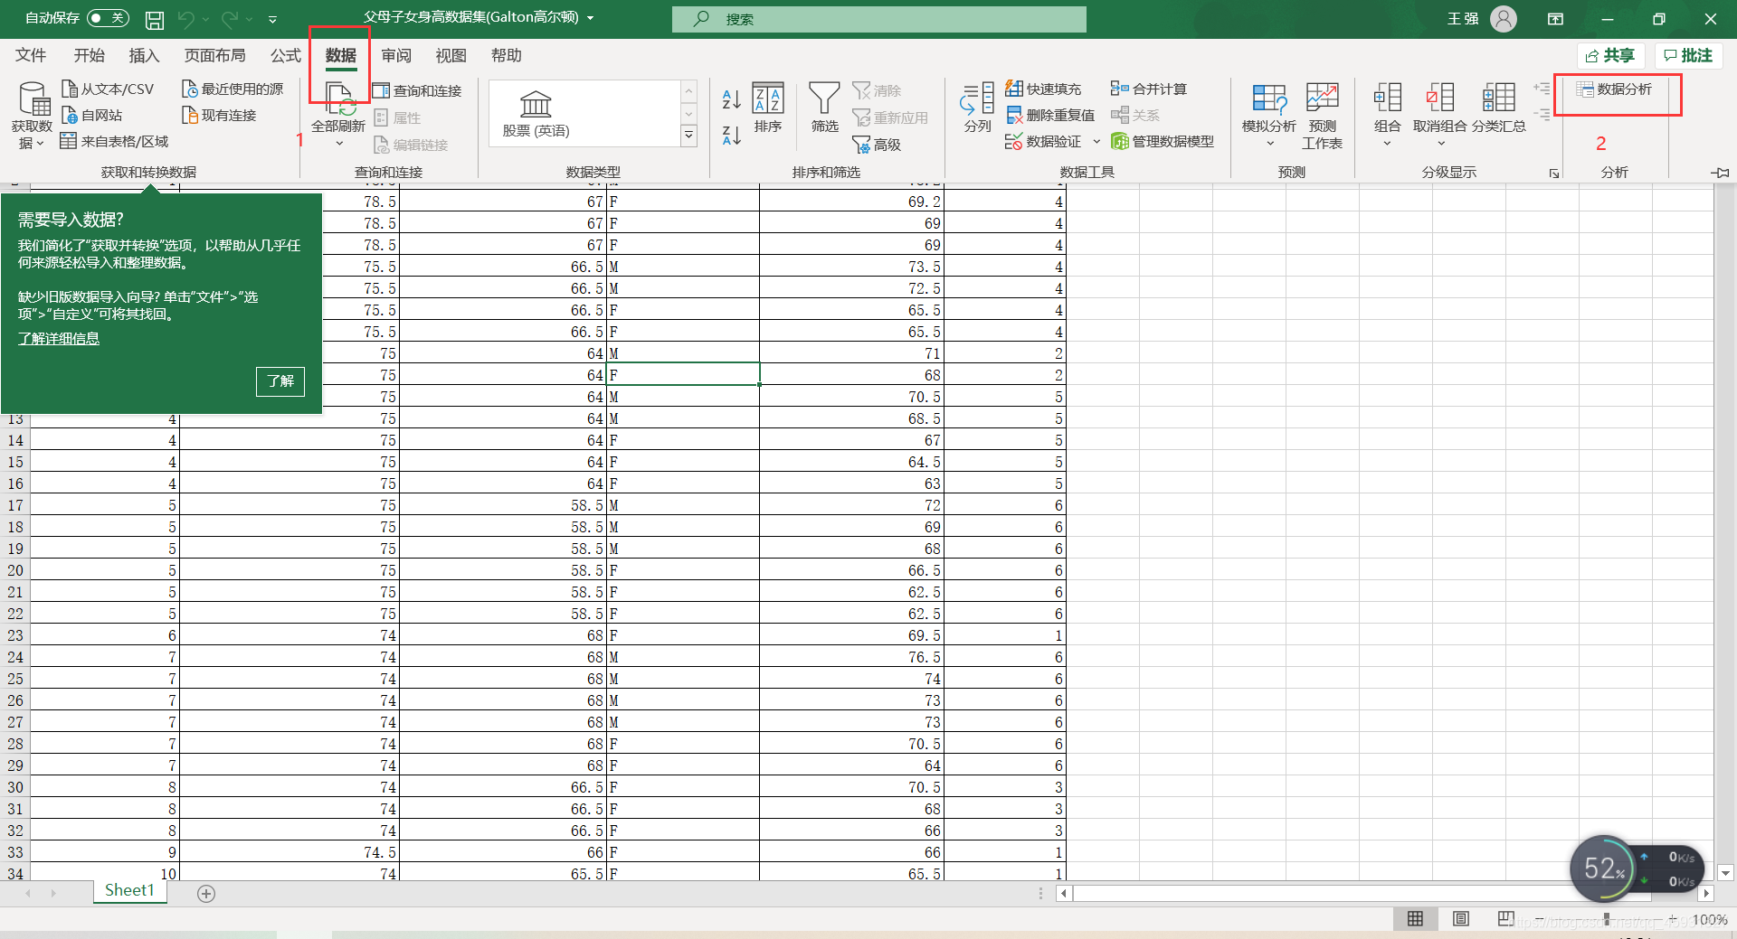Open the 排序 dialog
Image resolution: width=1737 pixels, height=939 pixels.
pyautogui.click(x=768, y=108)
